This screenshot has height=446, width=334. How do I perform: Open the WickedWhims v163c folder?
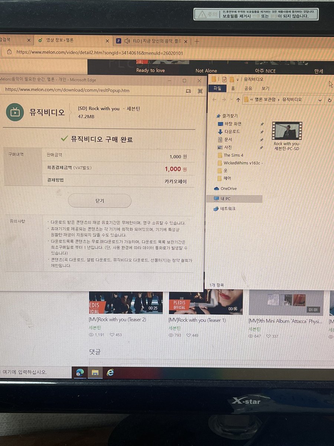(x=240, y=163)
